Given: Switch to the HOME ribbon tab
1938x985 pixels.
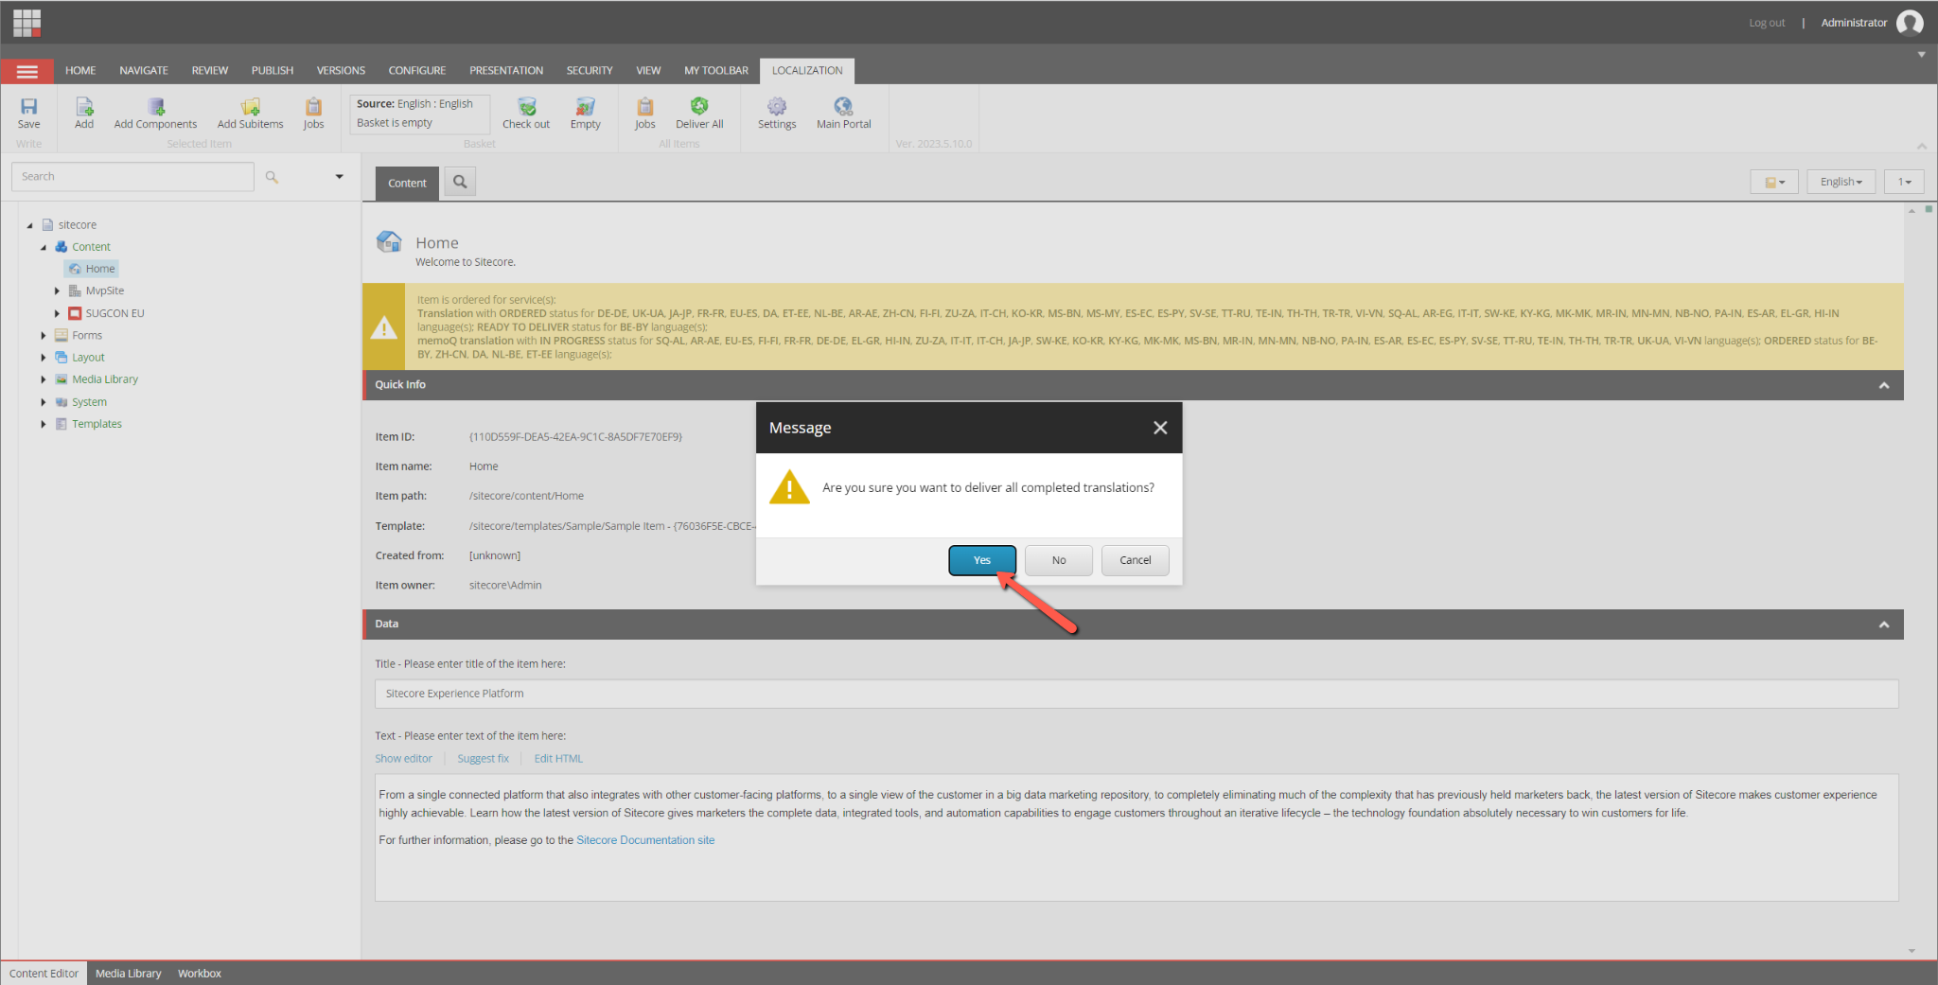Looking at the screenshot, I should pyautogui.click(x=80, y=71).
